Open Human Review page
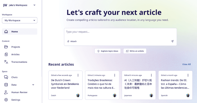Viewport: 197px width, 103px height. point(19,92)
